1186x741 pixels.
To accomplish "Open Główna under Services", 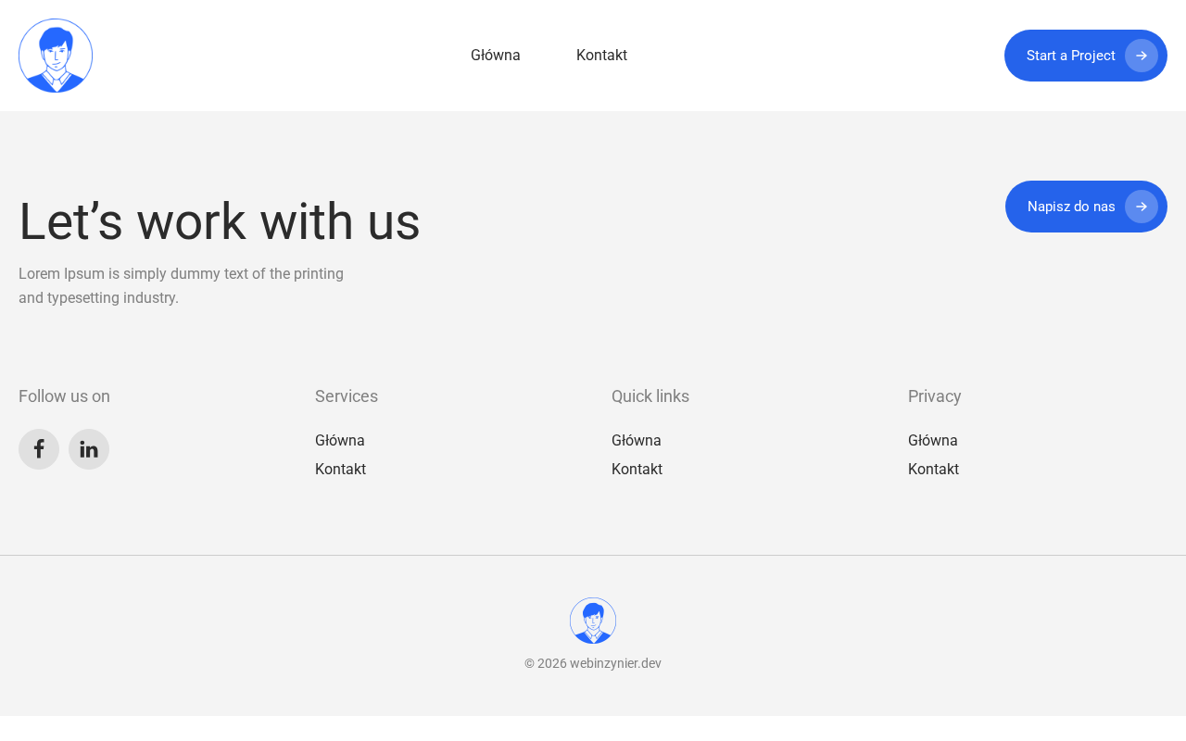I will [340, 441].
